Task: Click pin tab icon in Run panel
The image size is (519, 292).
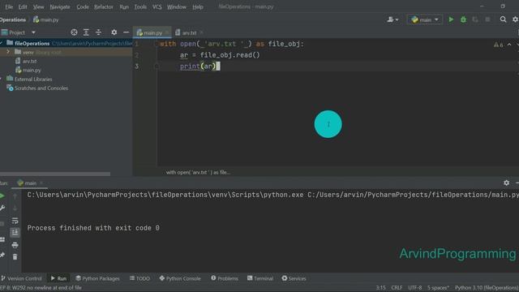Action: [2, 255]
